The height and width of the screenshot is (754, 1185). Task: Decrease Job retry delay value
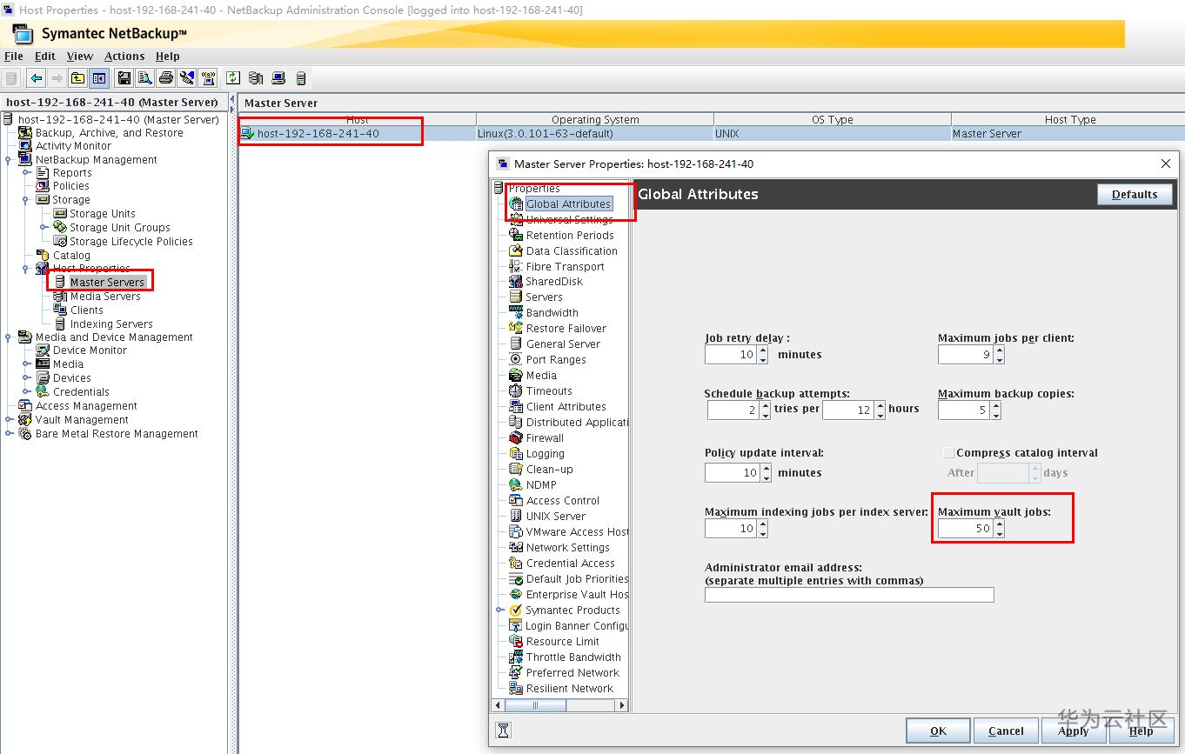[763, 359]
